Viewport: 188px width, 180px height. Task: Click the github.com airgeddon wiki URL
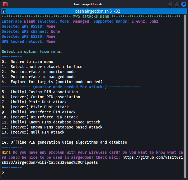click(x=153, y=157)
